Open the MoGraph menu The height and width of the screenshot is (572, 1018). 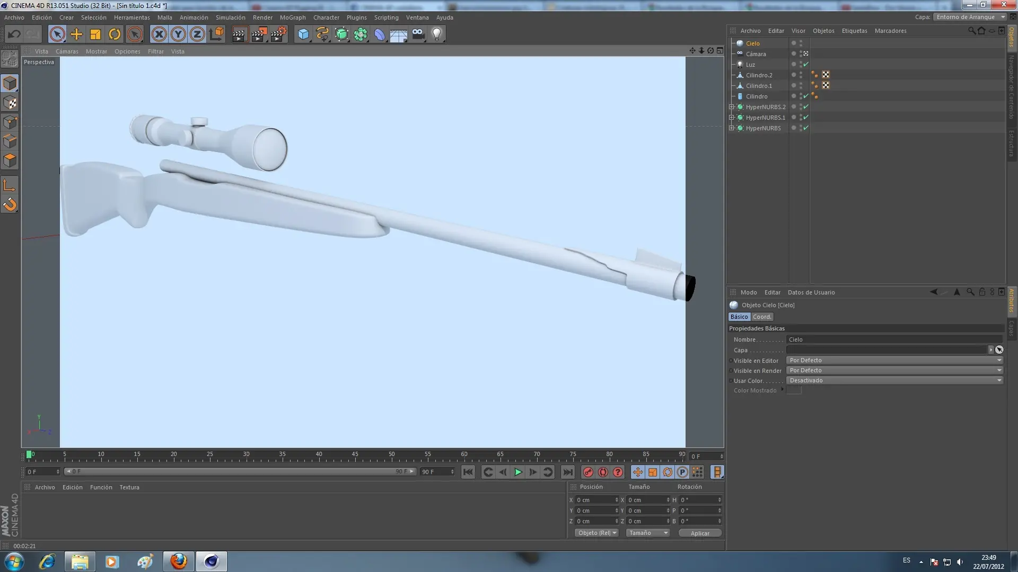click(x=293, y=17)
